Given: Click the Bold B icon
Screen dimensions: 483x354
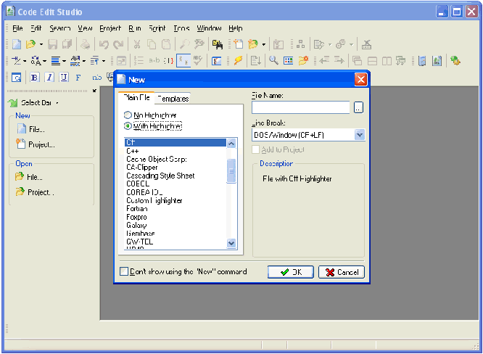Looking at the screenshot, I should [35, 77].
